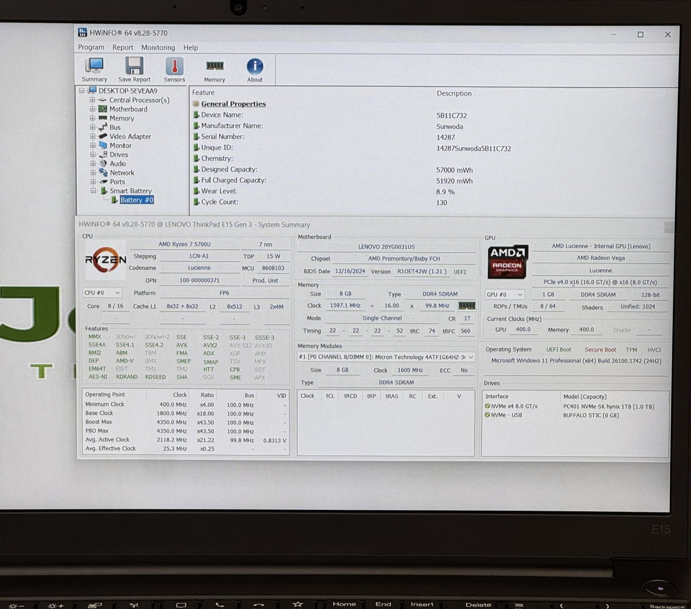Click the General Properties heading

pyautogui.click(x=233, y=104)
